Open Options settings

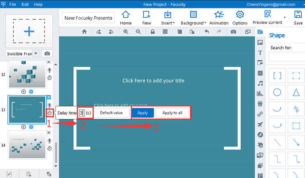click(240, 18)
